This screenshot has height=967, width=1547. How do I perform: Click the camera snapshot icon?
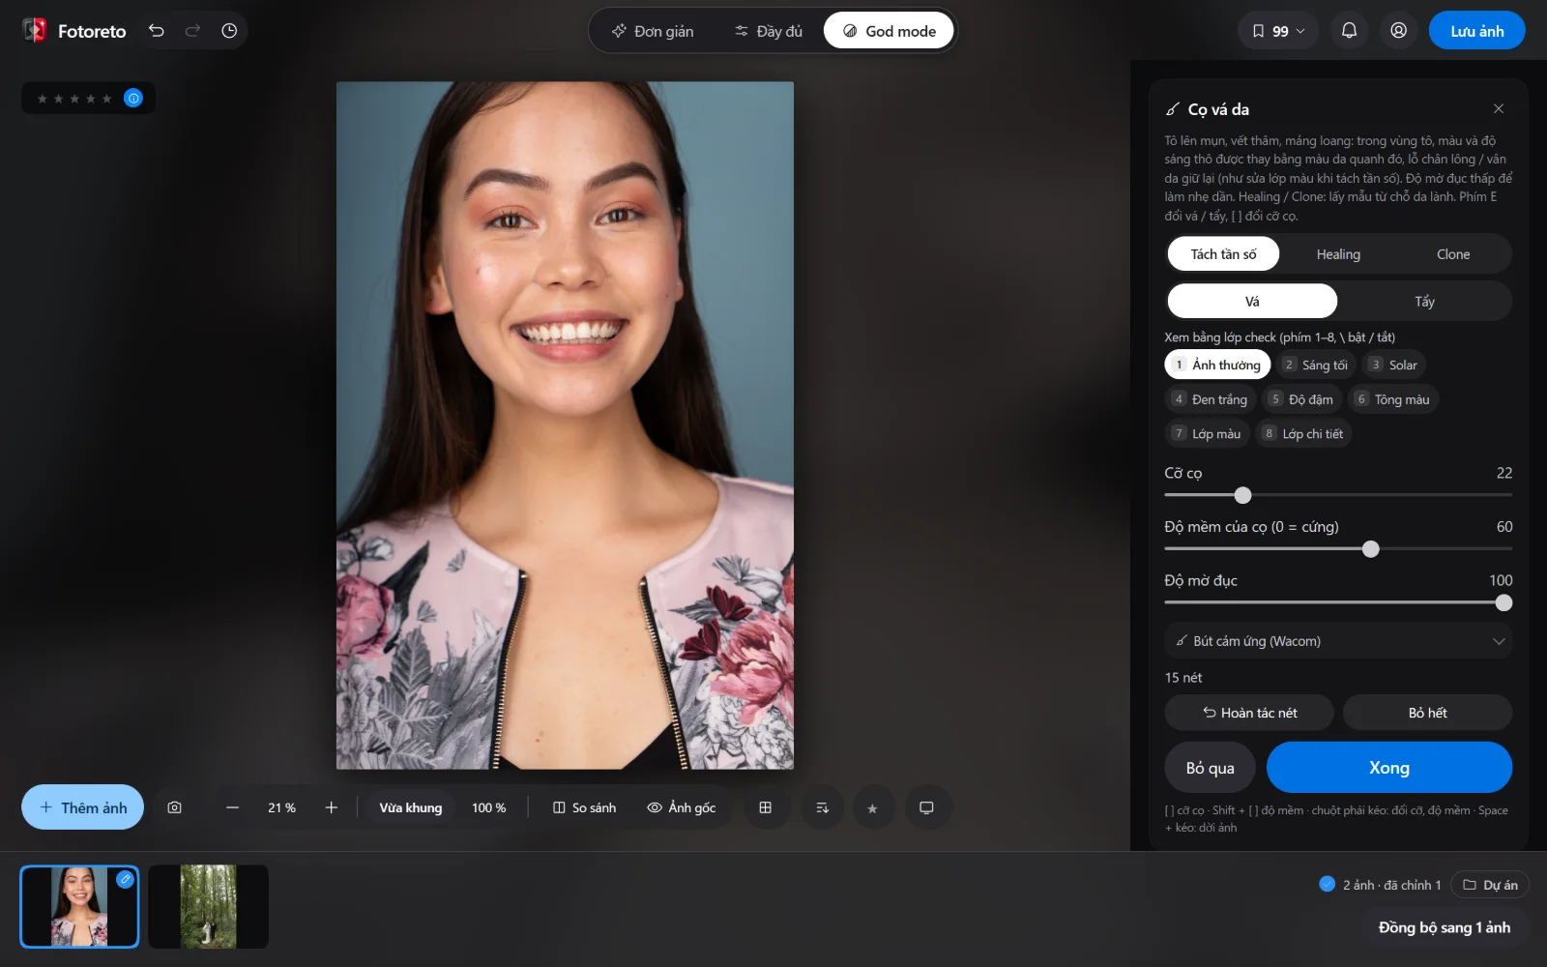[x=174, y=807]
